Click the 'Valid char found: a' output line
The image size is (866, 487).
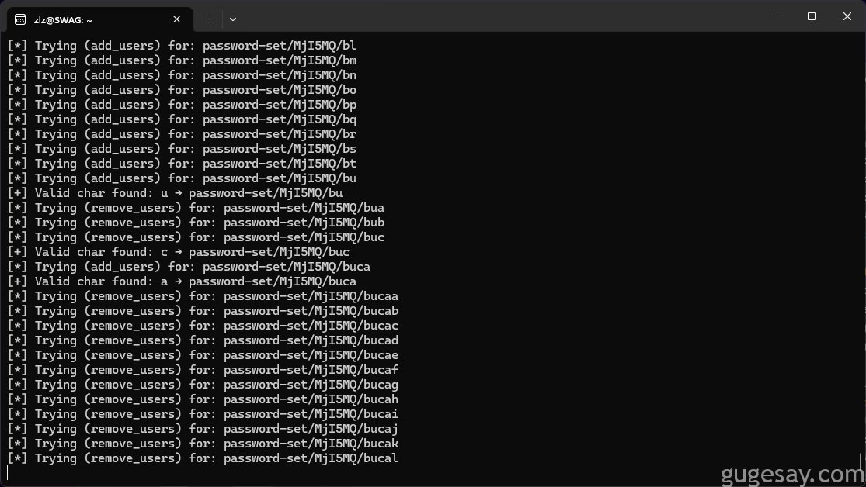183,281
